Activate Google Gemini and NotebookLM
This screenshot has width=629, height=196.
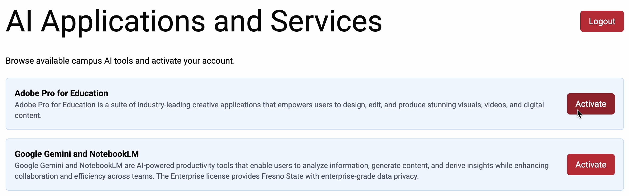pyautogui.click(x=591, y=164)
